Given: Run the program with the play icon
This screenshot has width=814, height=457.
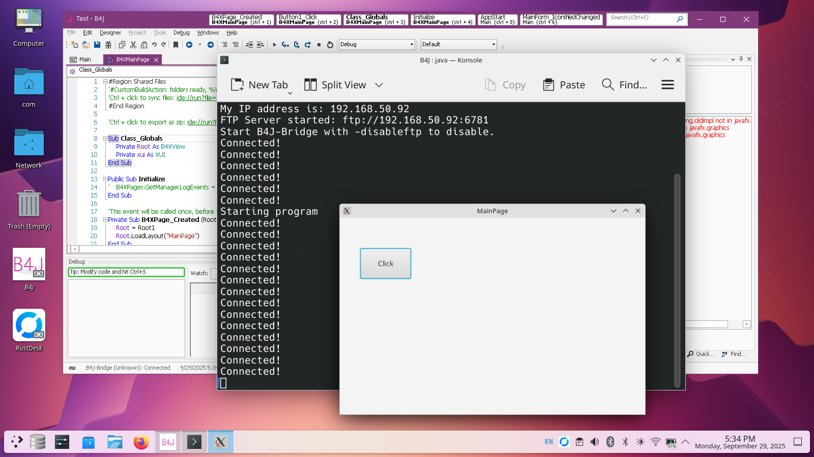Looking at the screenshot, I should [x=274, y=45].
